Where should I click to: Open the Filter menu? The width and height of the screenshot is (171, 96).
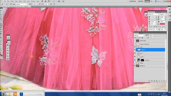pyautogui.click(x=25, y=1)
